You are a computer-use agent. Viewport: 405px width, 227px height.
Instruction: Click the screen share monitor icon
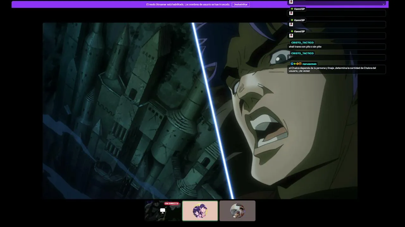point(163,211)
